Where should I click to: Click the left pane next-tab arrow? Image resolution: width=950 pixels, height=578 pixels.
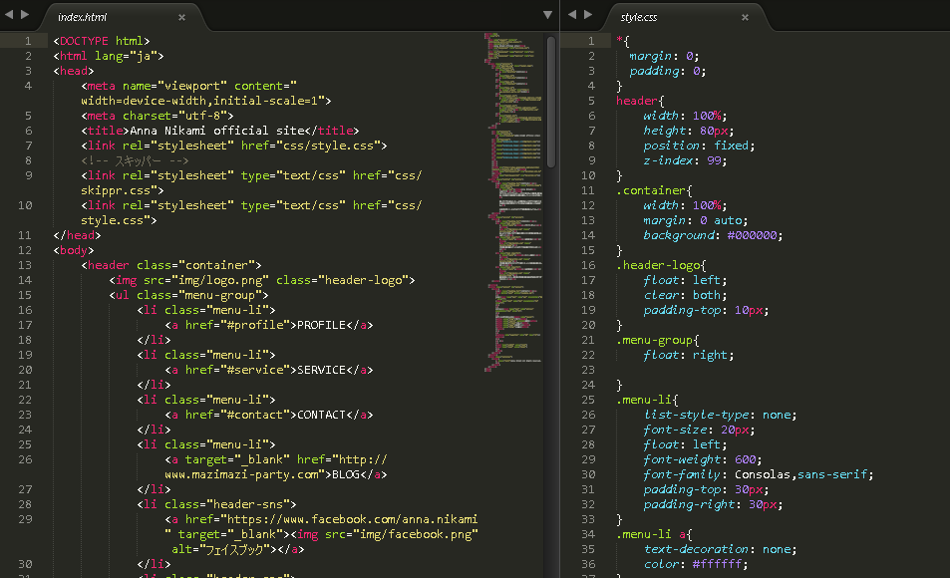tap(25, 15)
